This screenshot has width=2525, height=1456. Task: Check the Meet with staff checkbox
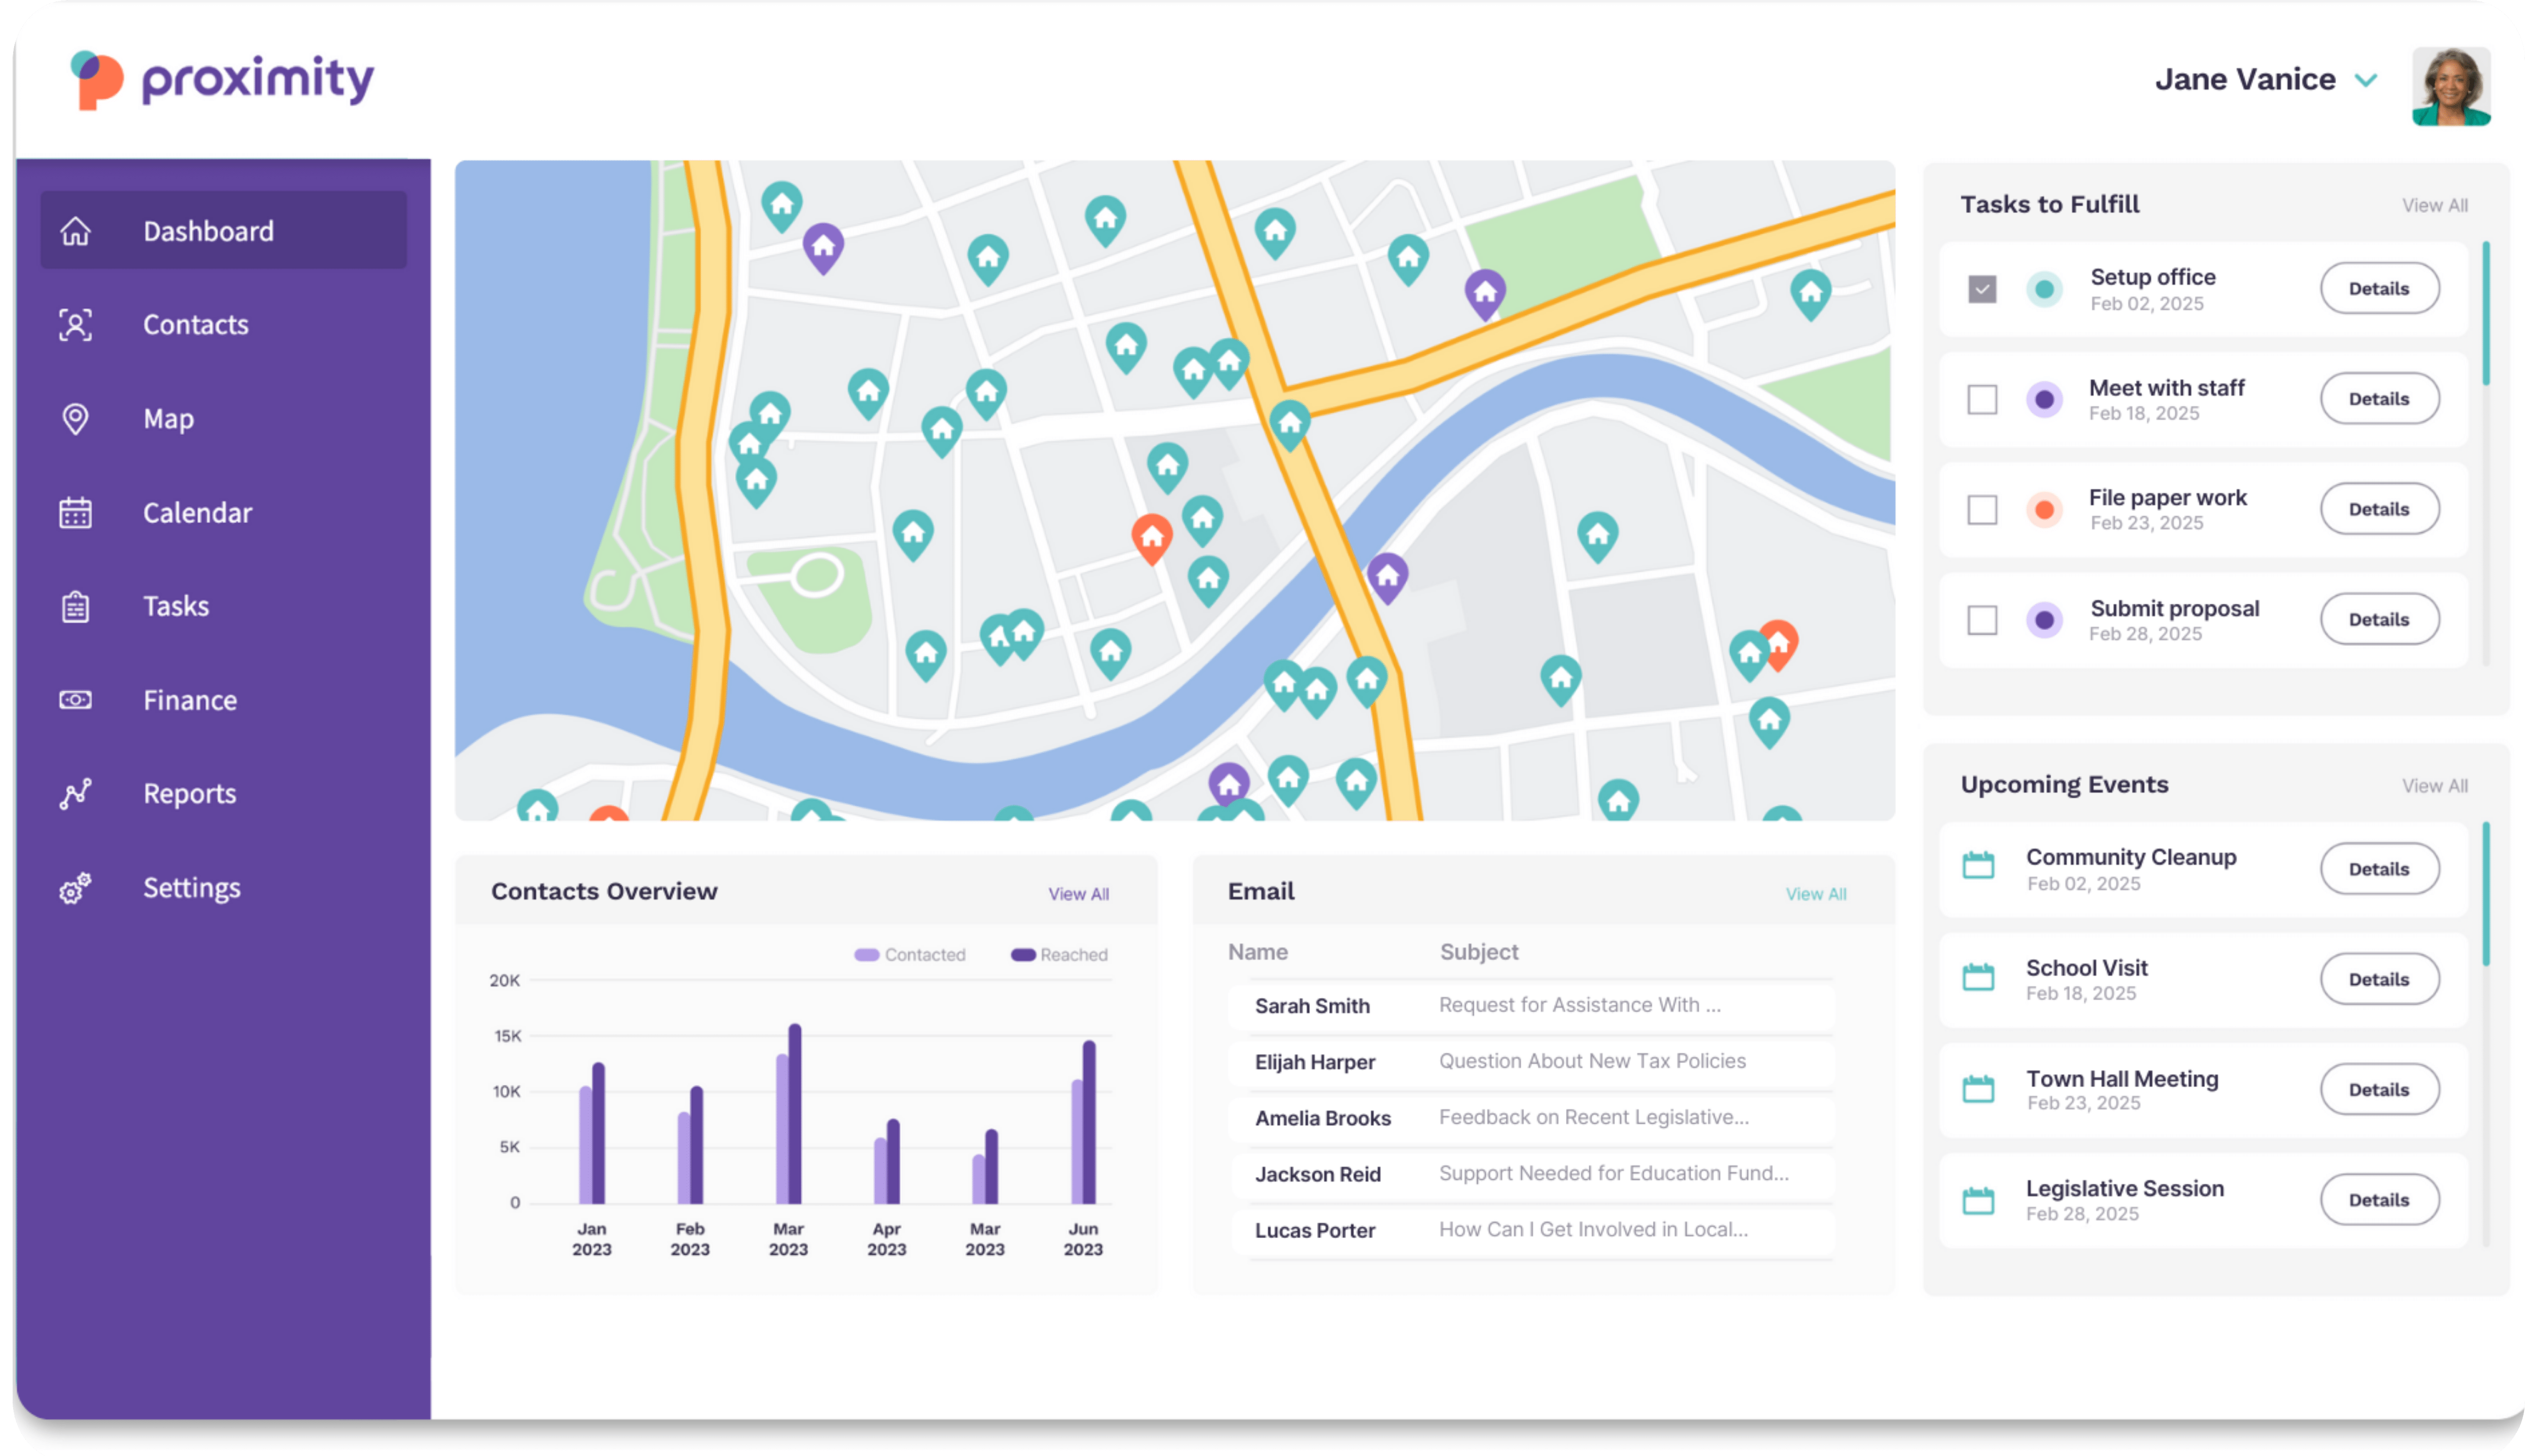1982,399
